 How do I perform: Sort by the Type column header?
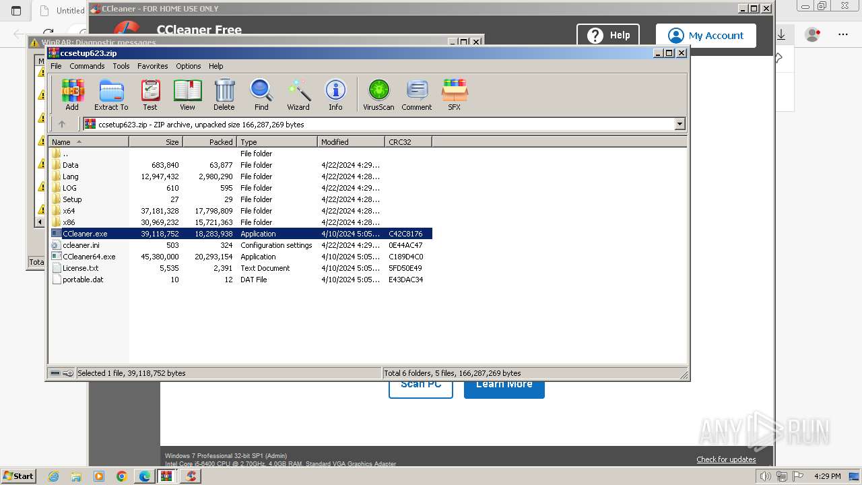coord(277,142)
